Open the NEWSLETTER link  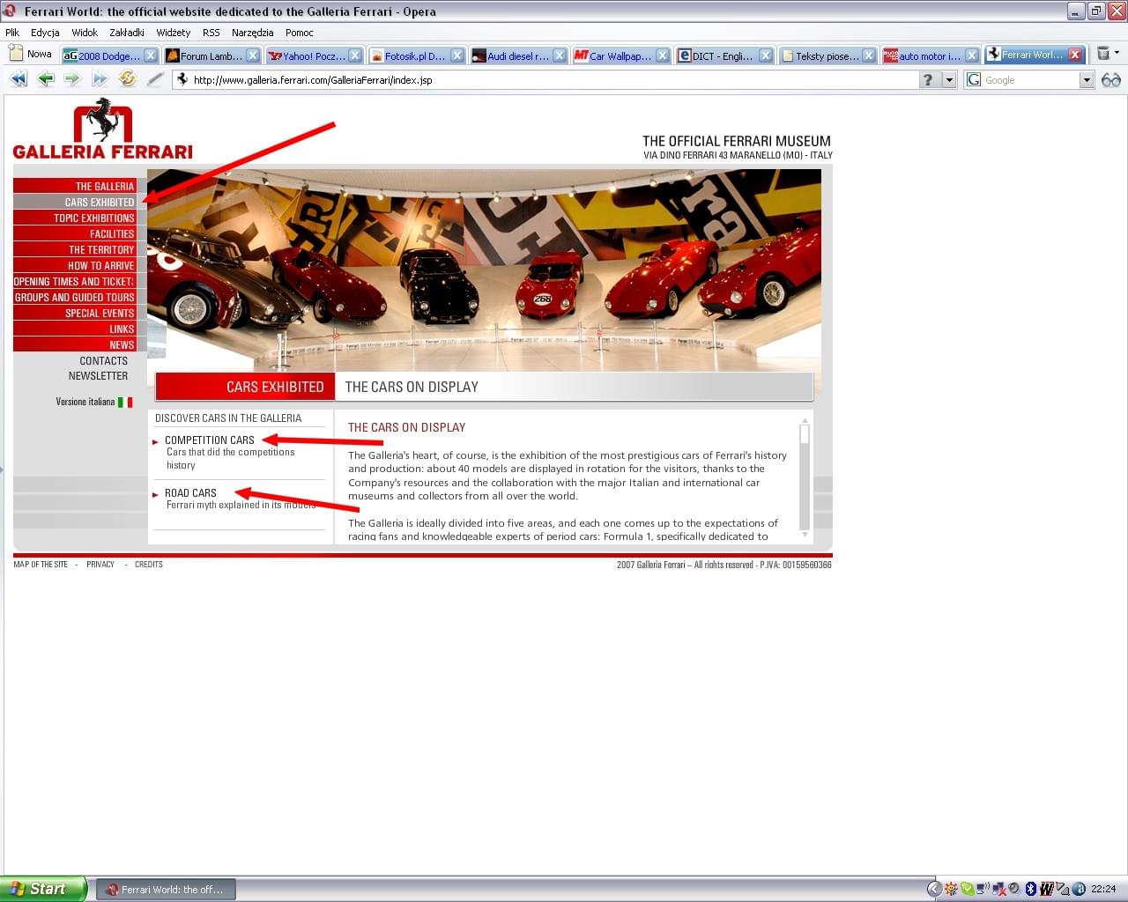98,375
